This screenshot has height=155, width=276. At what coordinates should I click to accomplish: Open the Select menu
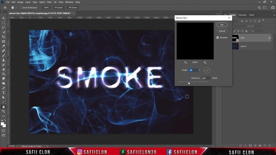click(x=42, y=2)
